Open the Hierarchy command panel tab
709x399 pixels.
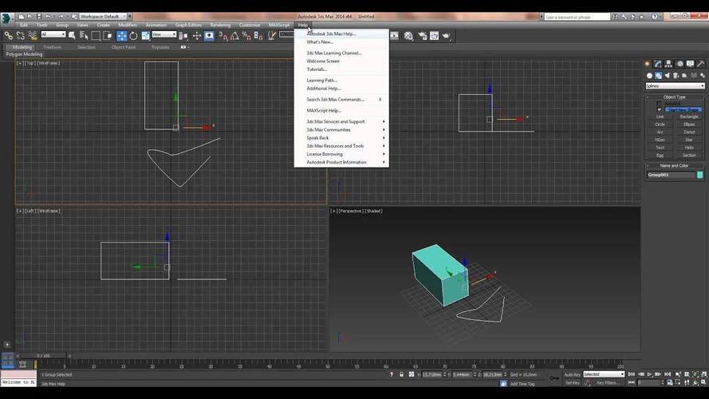[x=668, y=64]
